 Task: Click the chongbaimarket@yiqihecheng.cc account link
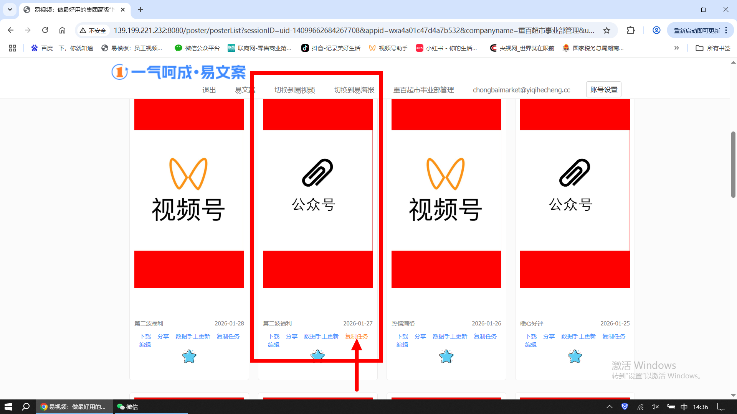tap(521, 90)
